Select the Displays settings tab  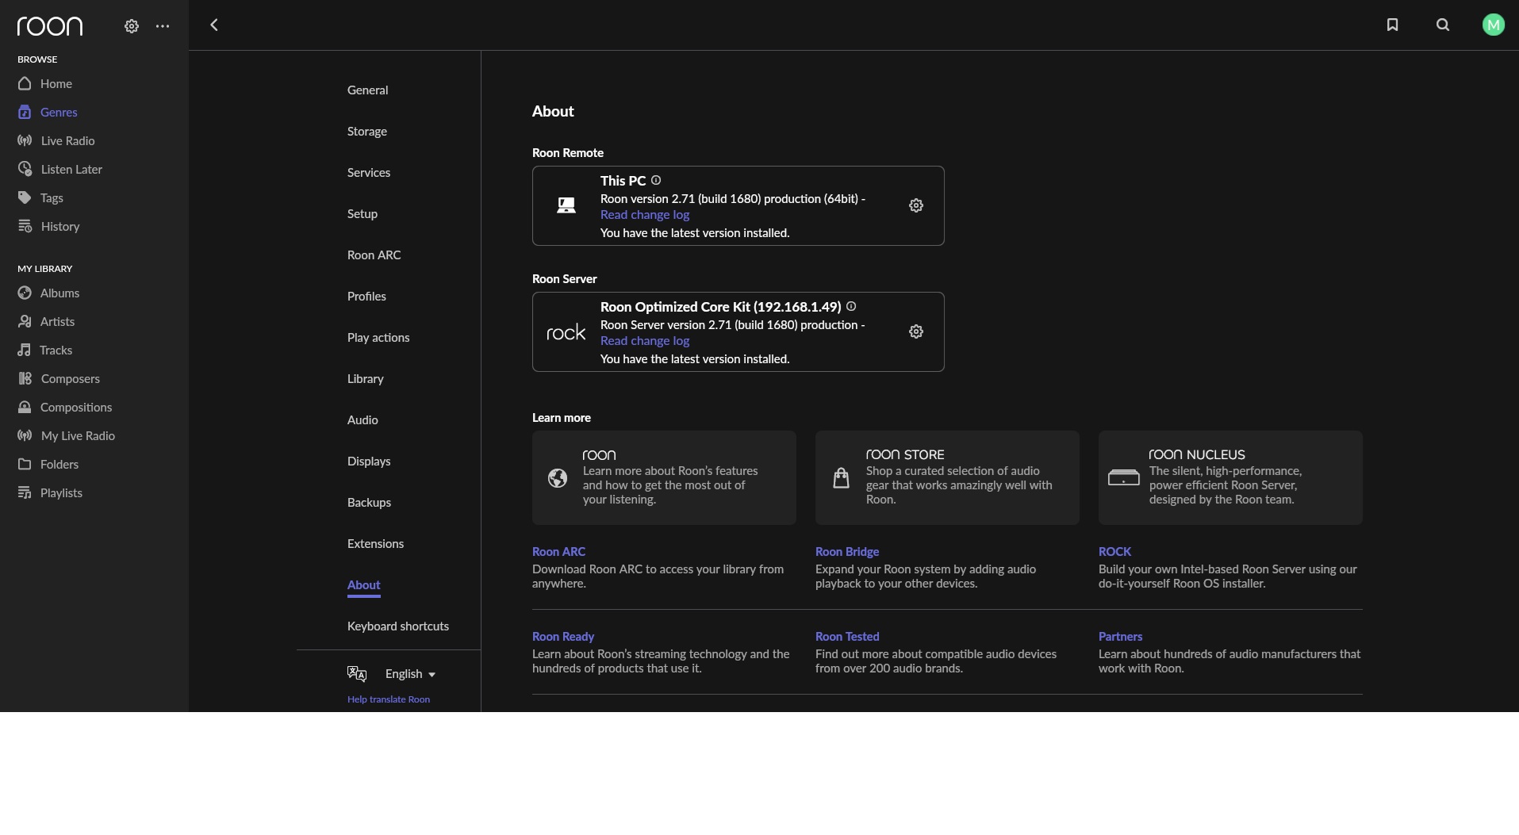point(369,462)
